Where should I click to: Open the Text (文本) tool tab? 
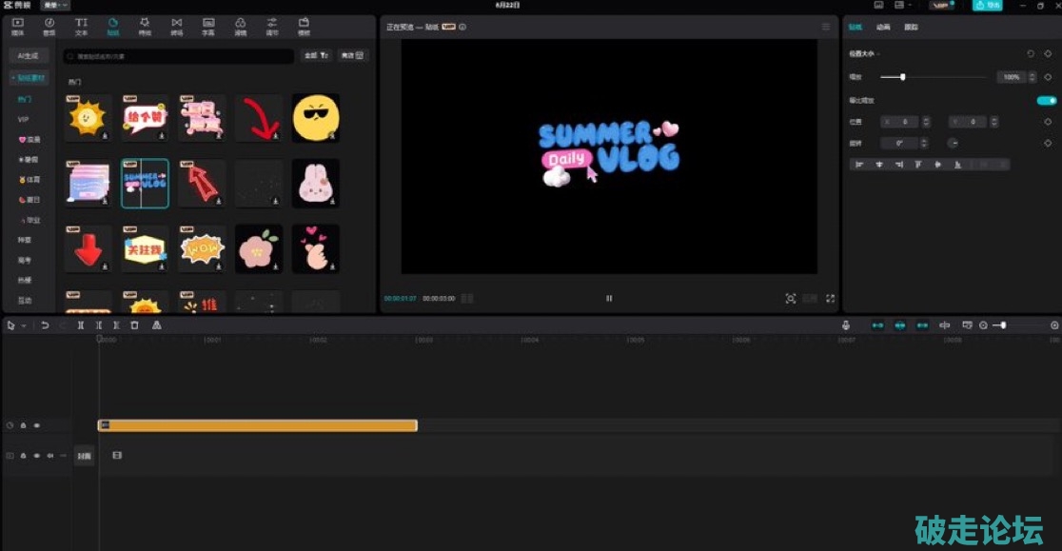81,25
